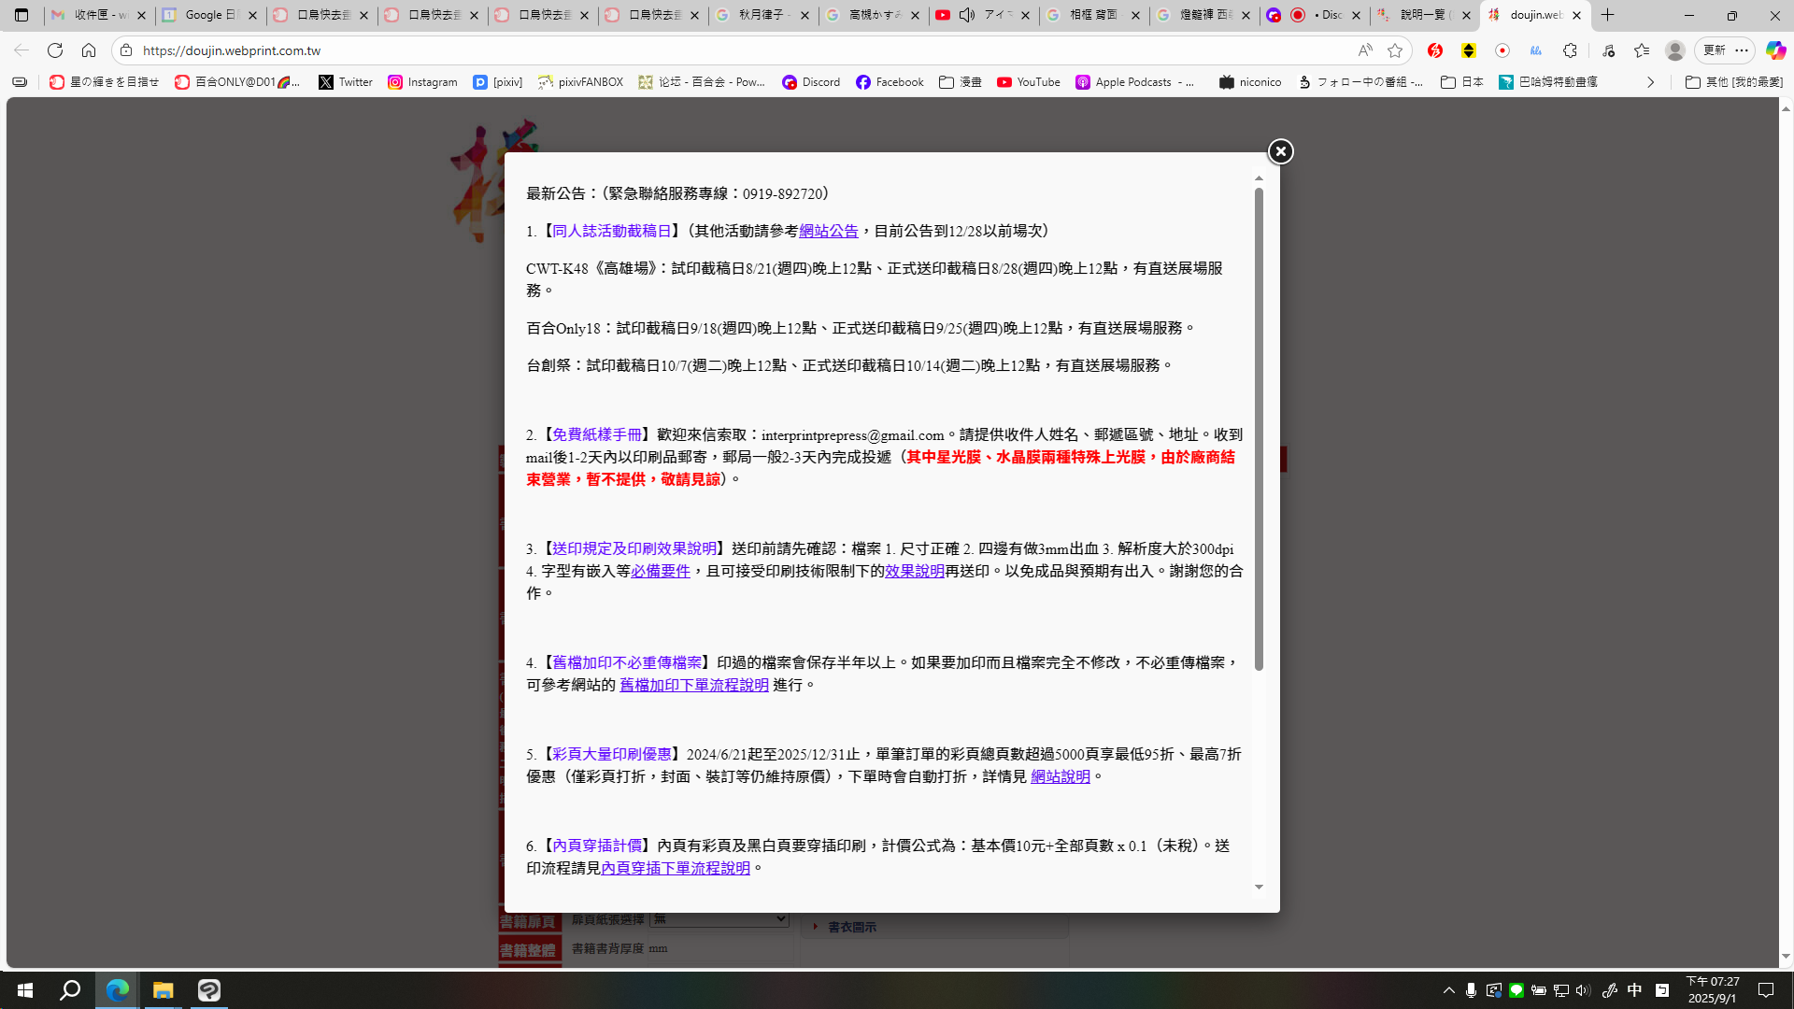This screenshot has height=1009, width=1794.
Task: Switch to the Google 日曆 tab
Action: coord(209,15)
